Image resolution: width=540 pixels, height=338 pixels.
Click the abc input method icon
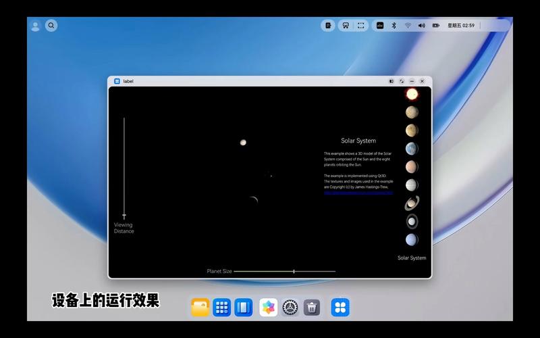[x=380, y=26]
